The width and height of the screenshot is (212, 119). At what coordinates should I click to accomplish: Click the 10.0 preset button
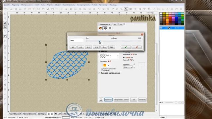(96, 47)
